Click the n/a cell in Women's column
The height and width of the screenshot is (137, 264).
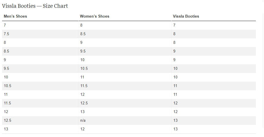point(83,120)
